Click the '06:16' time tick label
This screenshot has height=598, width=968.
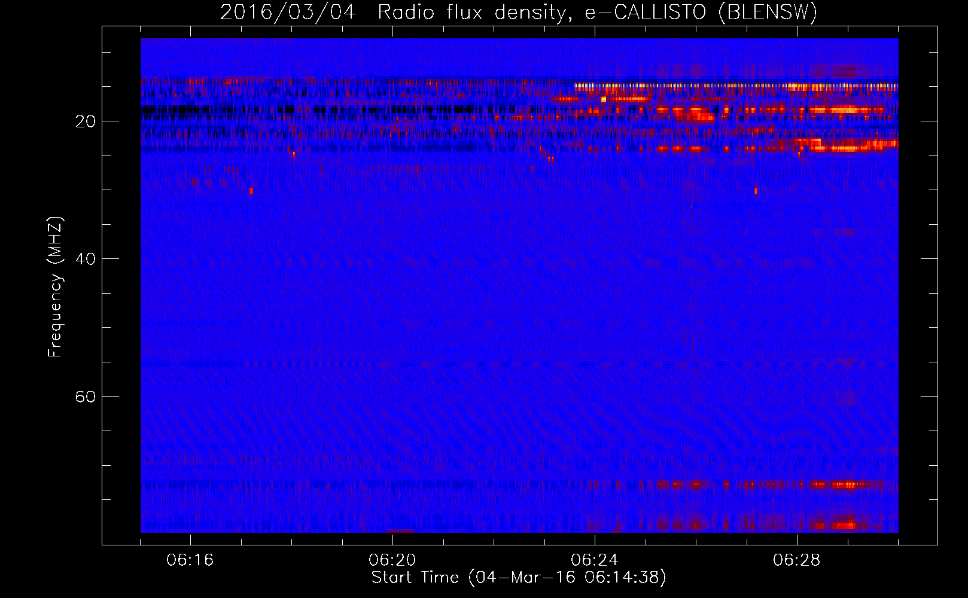pyautogui.click(x=190, y=560)
